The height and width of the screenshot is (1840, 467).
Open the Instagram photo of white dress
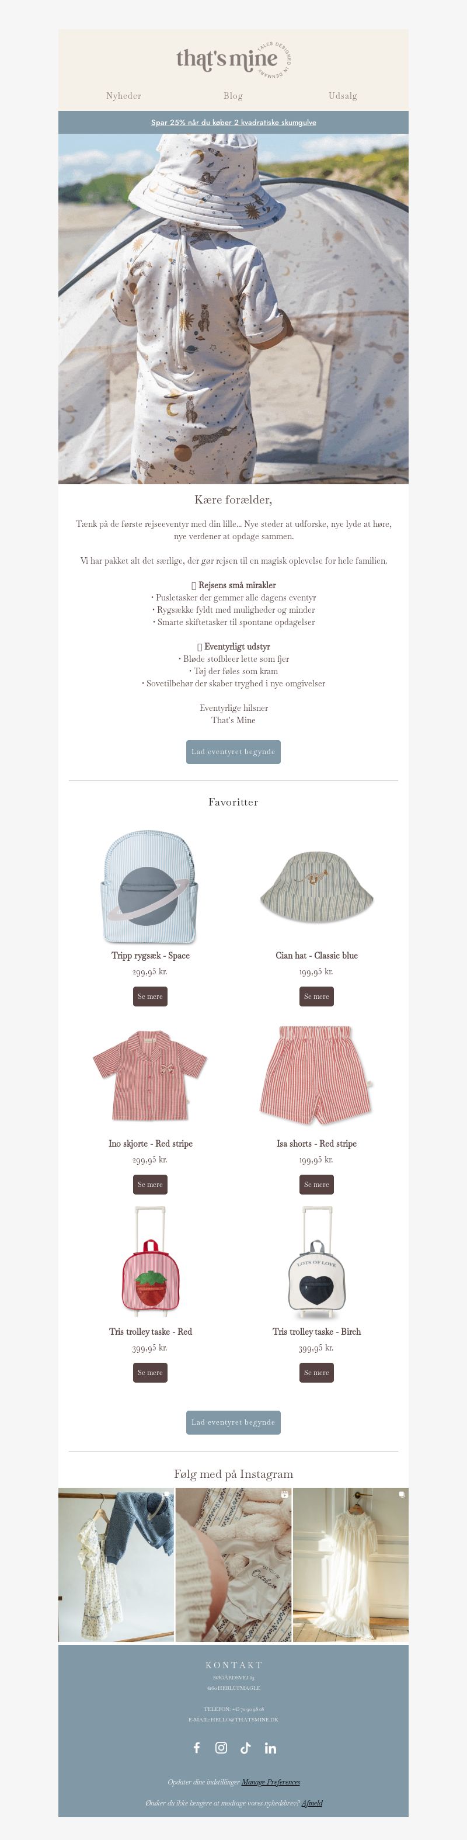351,1564
